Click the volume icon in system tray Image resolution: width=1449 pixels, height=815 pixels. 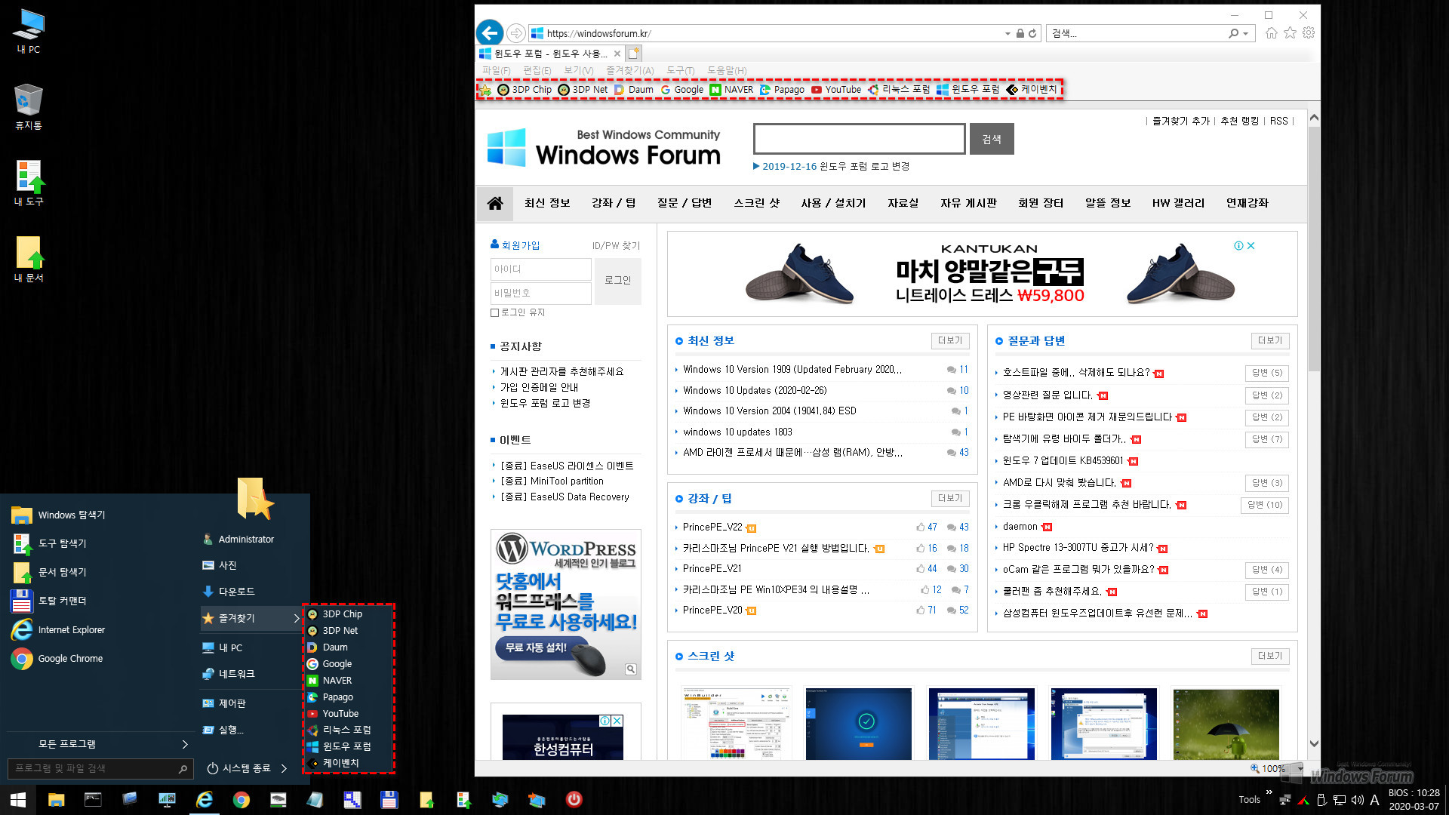point(1357,800)
